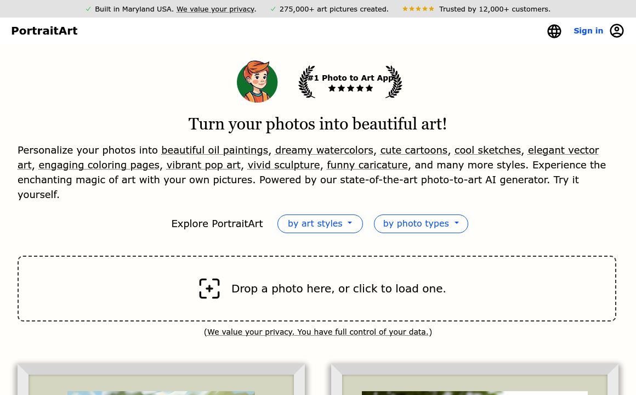
Task: Click the Sign in link
Action: [588, 31]
